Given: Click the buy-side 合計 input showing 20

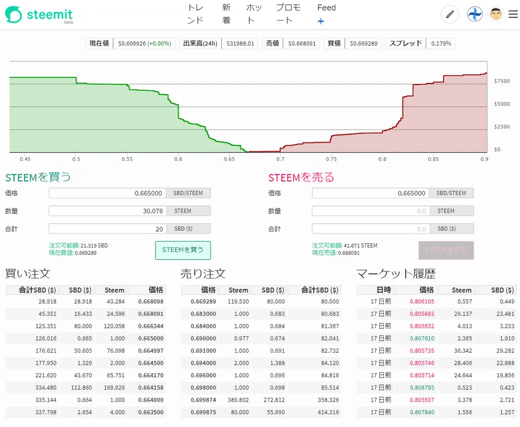Looking at the screenshot, I should click(107, 229).
